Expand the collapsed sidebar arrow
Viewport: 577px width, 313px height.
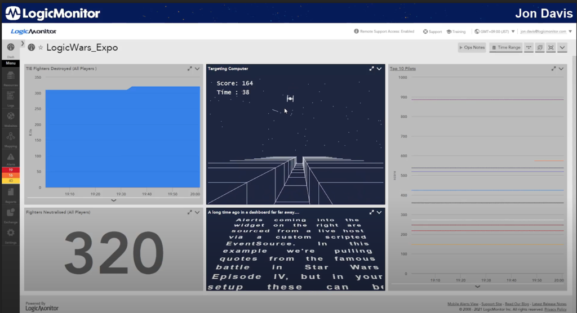(x=23, y=43)
